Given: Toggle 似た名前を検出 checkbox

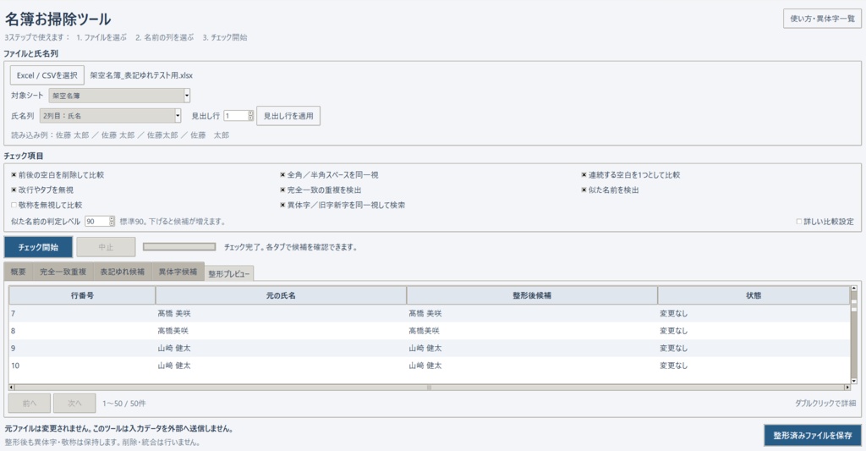Looking at the screenshot, I should point(584,190).
